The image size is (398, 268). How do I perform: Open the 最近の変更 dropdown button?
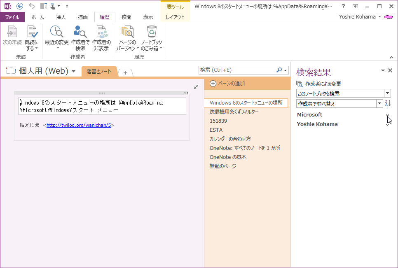(x=56, y=37)
